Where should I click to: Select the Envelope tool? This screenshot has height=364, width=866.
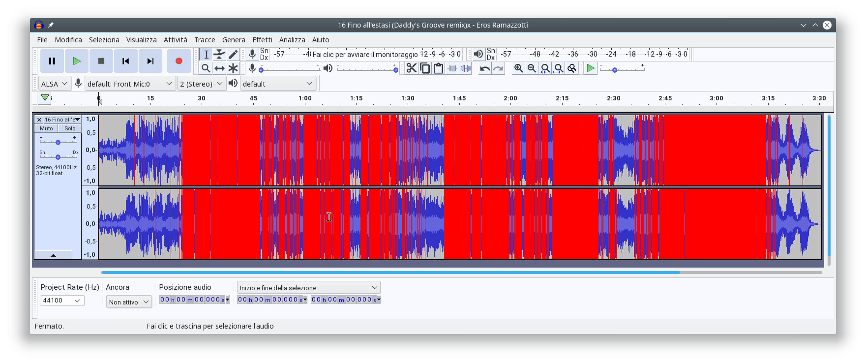(219, 54)
